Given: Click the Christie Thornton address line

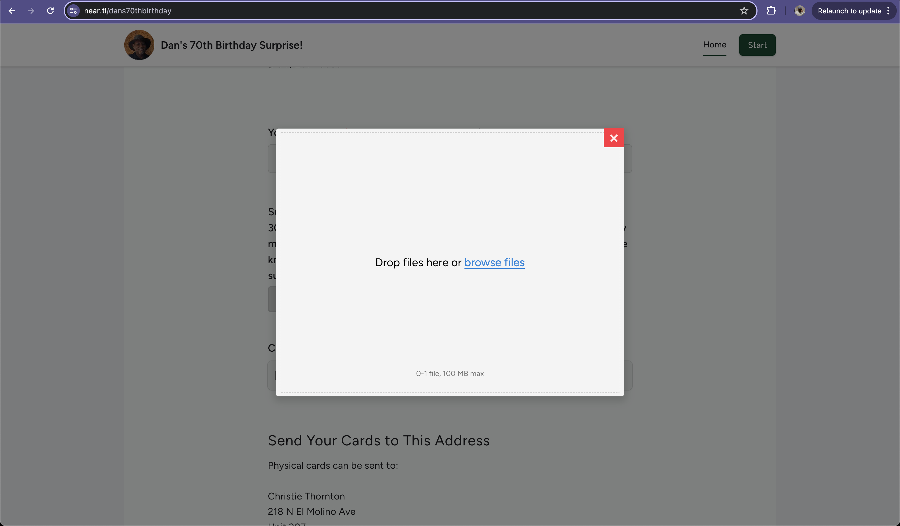Looking at the screenshot, I should [x=306, y=496].
